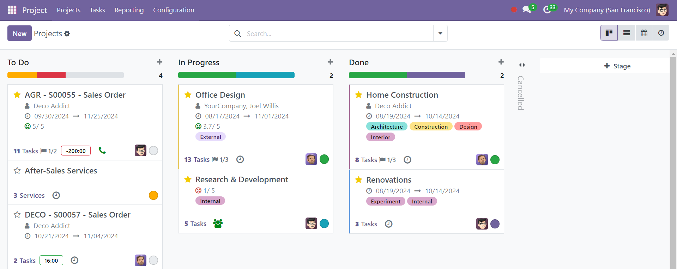Toggle favorite star on Renovations
Viewport: 677px width, 269px height.
tap(358, 180)
